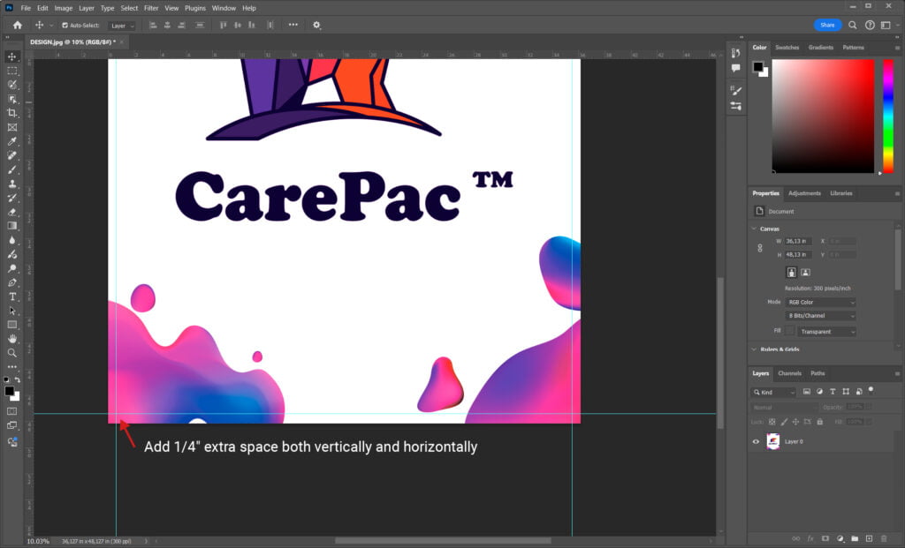The image size is (905, 548).
Task: Click the Share button
Action: (827, 25)
